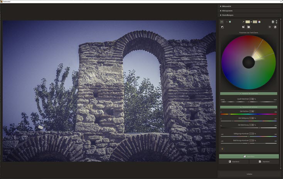Click the dimmed icon left of the export icon
Screen dimensions: 283x179
270,27
